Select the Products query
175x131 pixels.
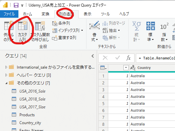[27, 115]
